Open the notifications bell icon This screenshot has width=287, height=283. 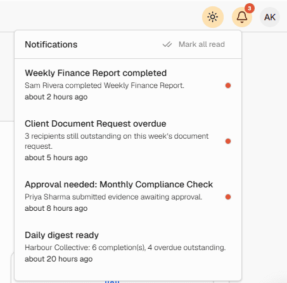point(242,17)
